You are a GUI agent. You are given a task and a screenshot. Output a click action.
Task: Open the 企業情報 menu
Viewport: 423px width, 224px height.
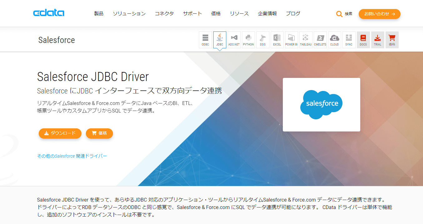pyautogui.click(x=267, y=14)
